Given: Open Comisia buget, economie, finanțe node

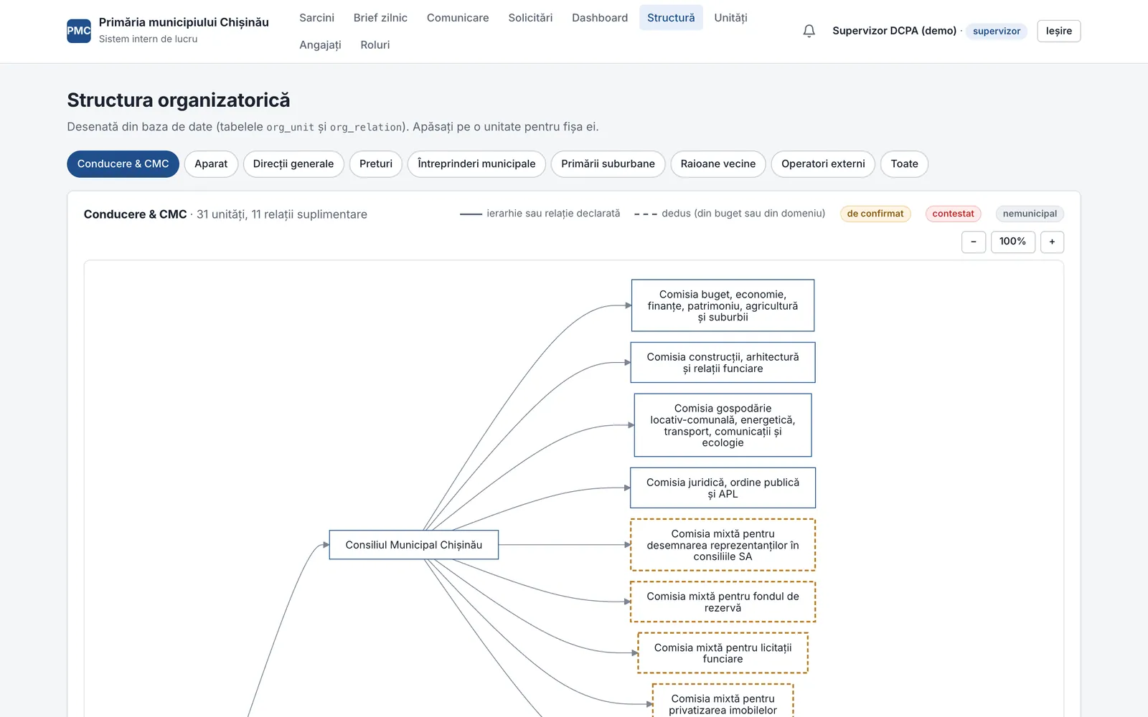Looking at the screenshot, I should click(723, 305).
